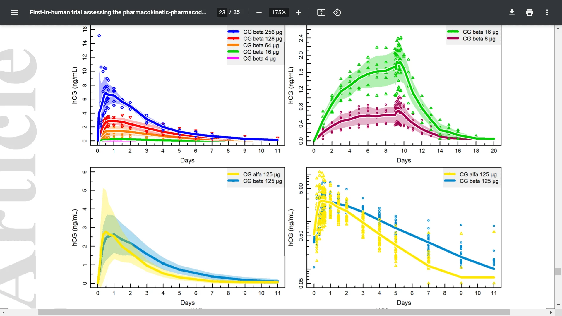Rotate the document counterclockwise
This screenshot has height=316, width=562.
pyautogui.click(x=337, y=12)
